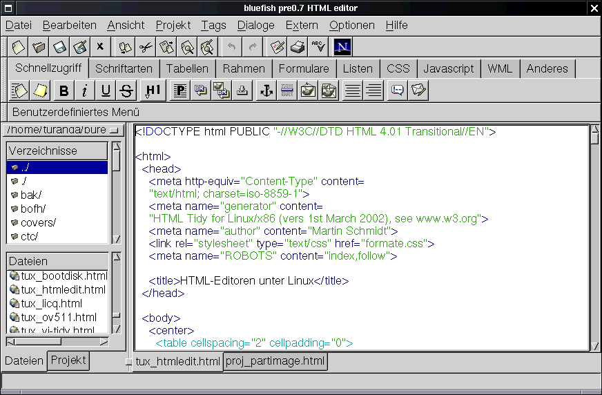The image size is (602, 395).
Task: Insert an anchor with the anchor icon
Action: click(x=266, y=90)
